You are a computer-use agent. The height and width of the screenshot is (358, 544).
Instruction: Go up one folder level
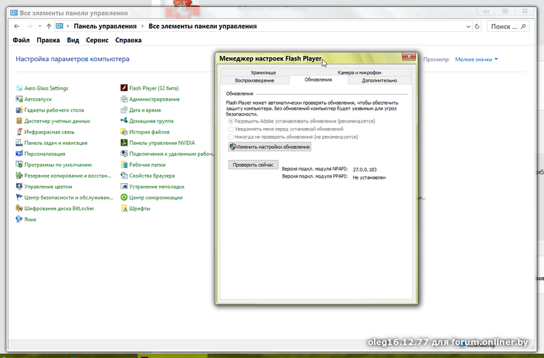point(49,27)
